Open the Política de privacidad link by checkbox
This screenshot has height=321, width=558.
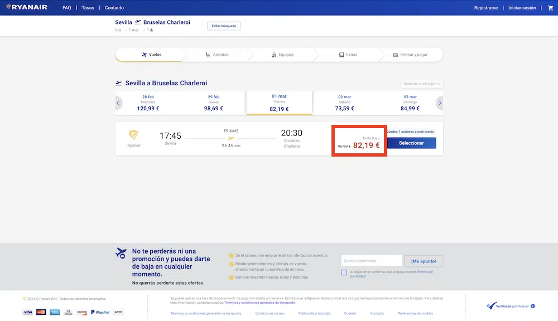click(x=392, y=274)
